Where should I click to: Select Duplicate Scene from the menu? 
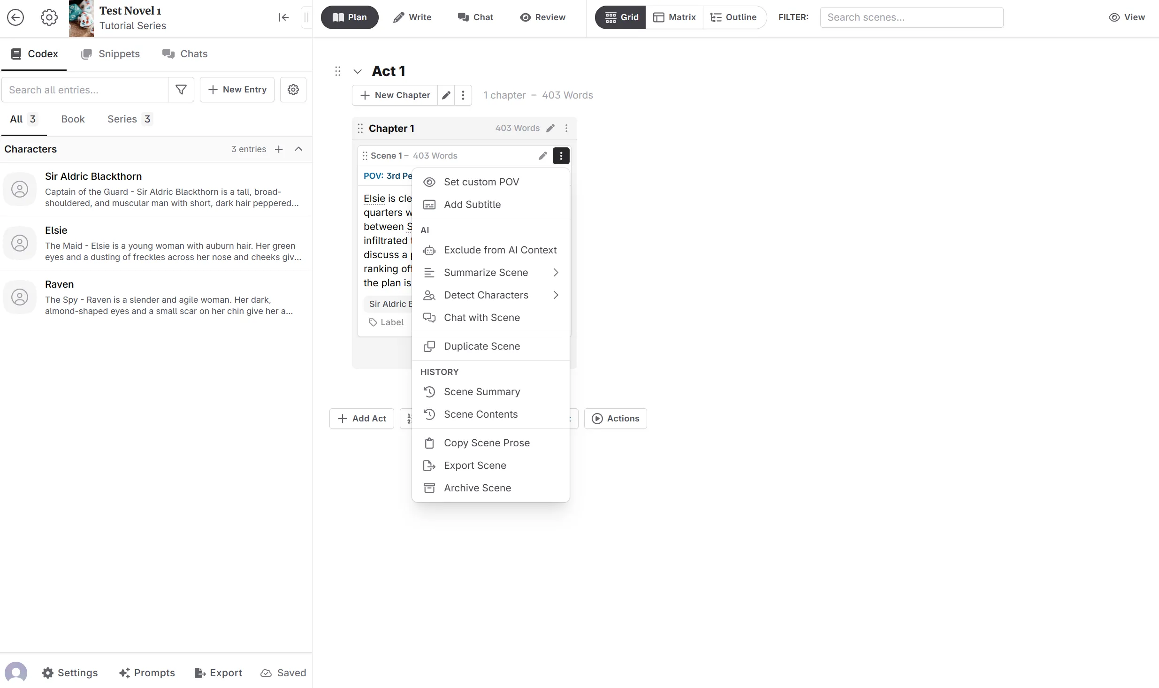[481, 346]
